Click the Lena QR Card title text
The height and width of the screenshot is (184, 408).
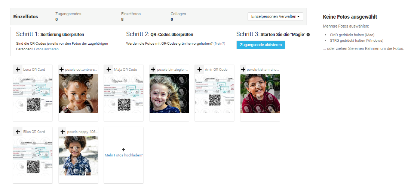[x=34, y=69]
